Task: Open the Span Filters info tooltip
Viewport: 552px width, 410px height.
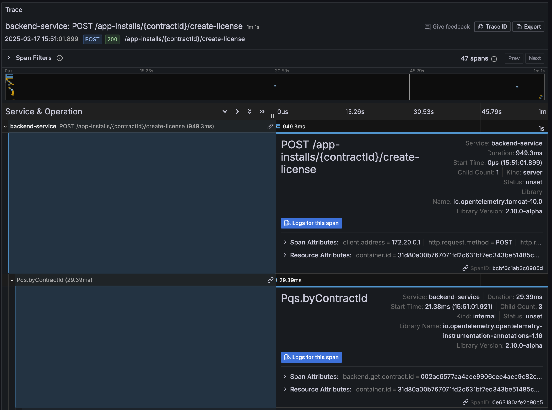Action: click(60, 58)
